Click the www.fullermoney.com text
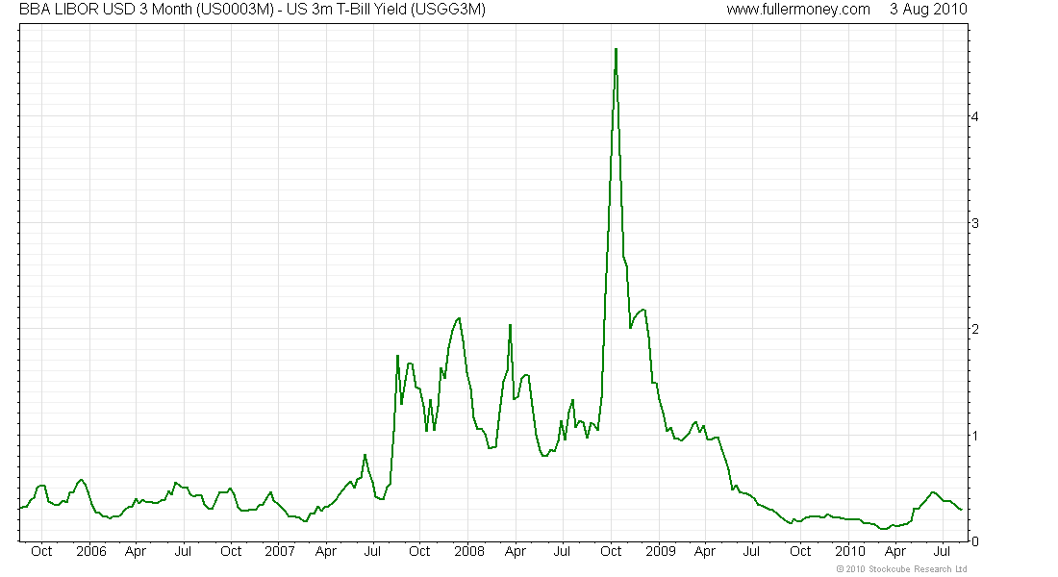Image resolution: width=1058 pixels, height=577 pixels. [x=798, y=10]
